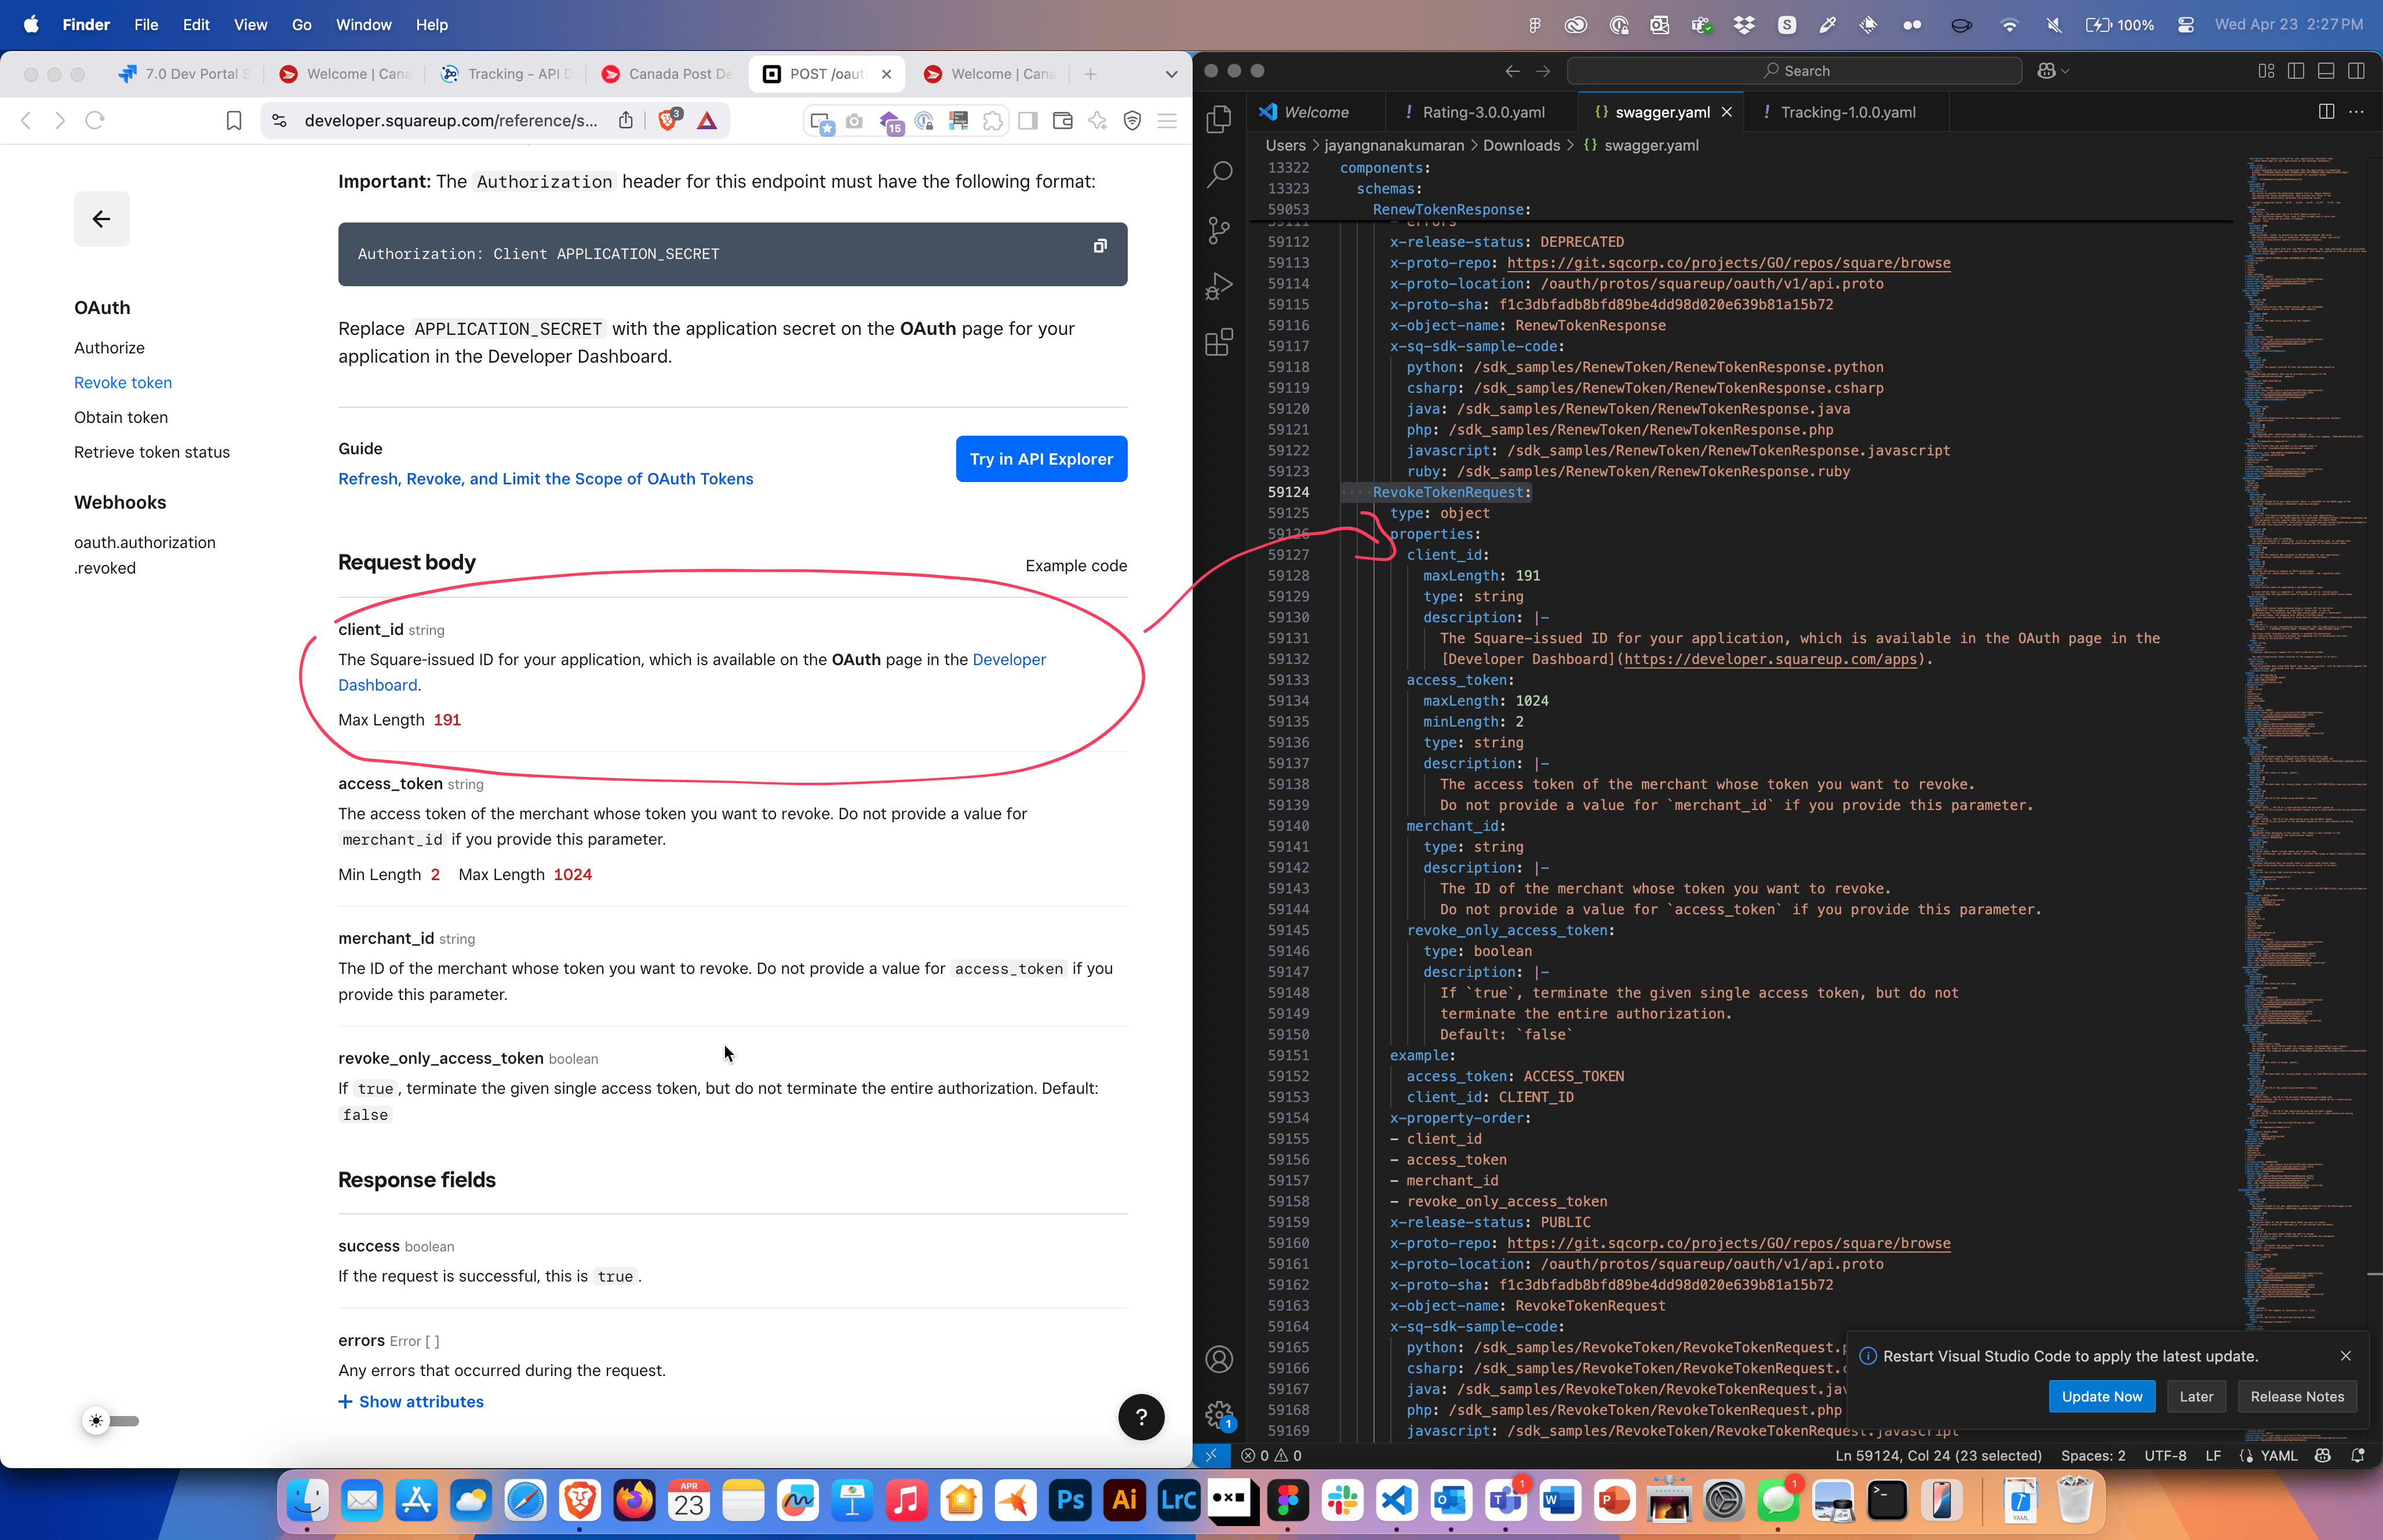Click the Brave Shields icon in the address bar
Viewport: 2383px width, 1540px height.
[x=668, y=121]
